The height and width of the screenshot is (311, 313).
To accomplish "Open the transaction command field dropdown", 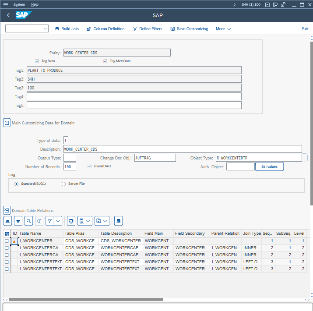I will coord(46,29).
